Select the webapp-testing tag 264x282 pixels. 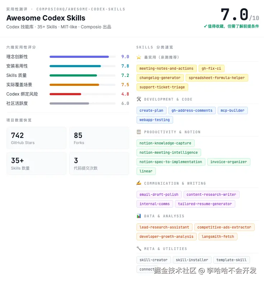coord(154,120)
